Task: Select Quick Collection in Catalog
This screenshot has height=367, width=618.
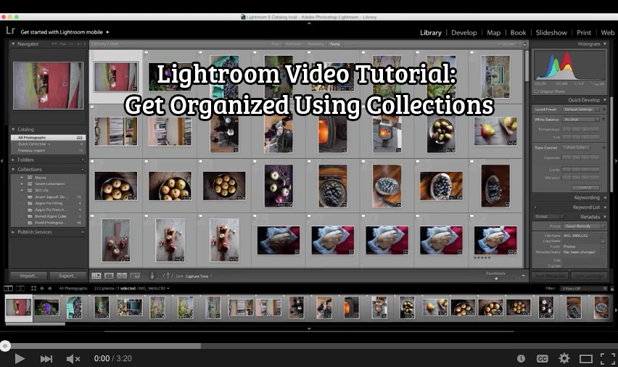Action: tap(49, 144)
